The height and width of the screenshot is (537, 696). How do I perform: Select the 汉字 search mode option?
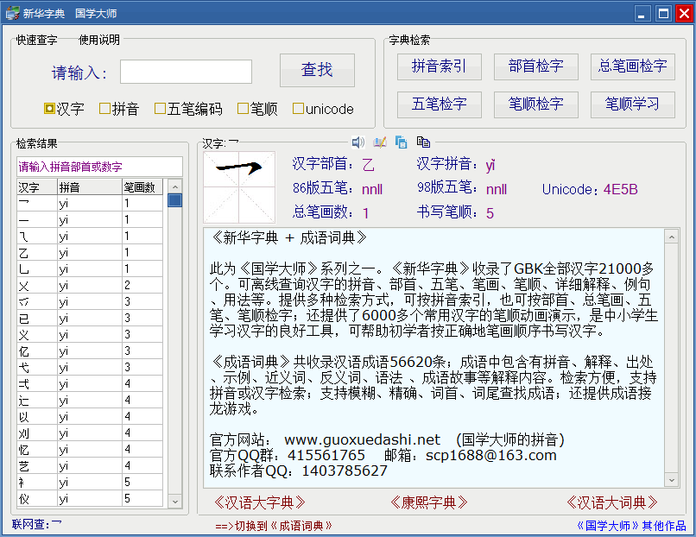pos(50,109)
